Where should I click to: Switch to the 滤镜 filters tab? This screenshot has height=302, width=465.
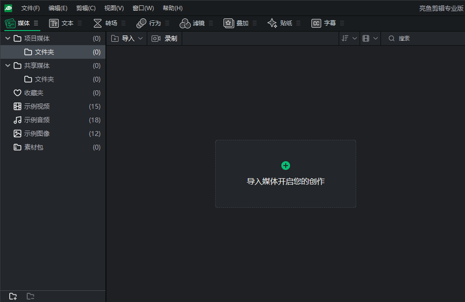point(192,23)
